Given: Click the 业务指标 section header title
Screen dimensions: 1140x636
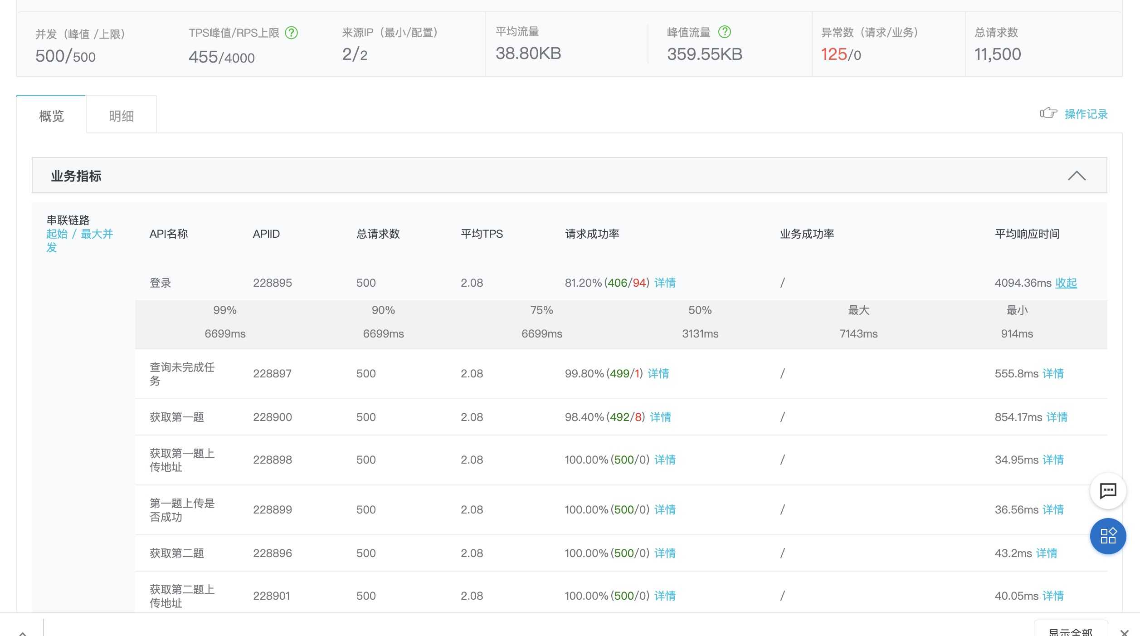Looking at the screenshot, I should click(x=76, y=176).
